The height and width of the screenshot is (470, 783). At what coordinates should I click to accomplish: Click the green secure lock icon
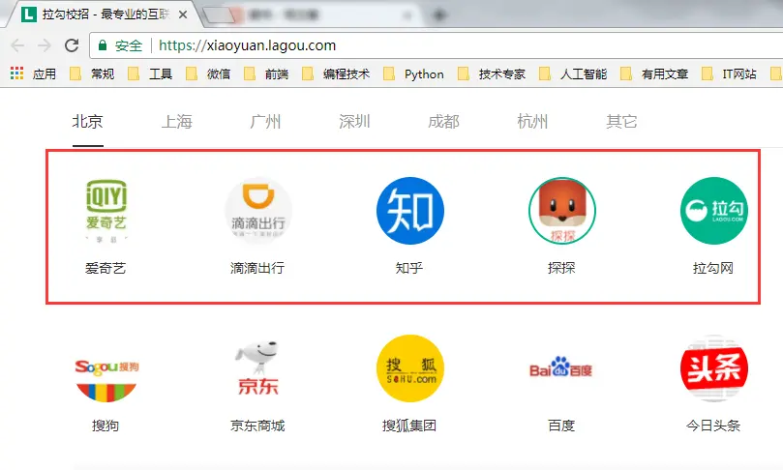pyautogui.click(x=103, y=45)
